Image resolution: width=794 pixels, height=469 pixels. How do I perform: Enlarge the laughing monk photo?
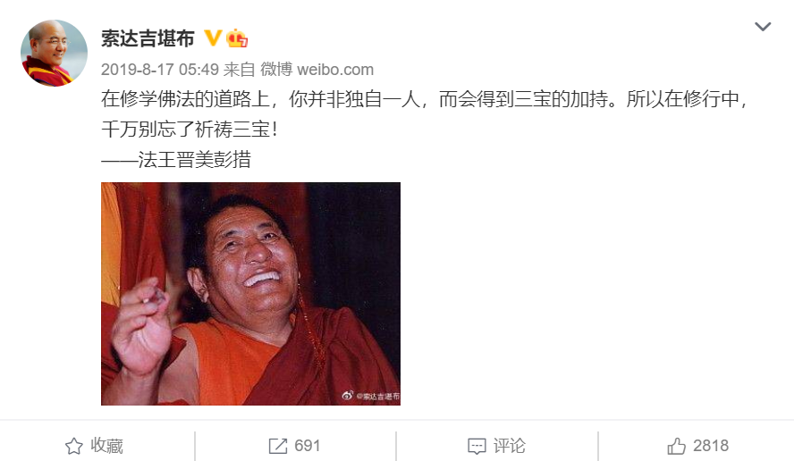(250, 293)
